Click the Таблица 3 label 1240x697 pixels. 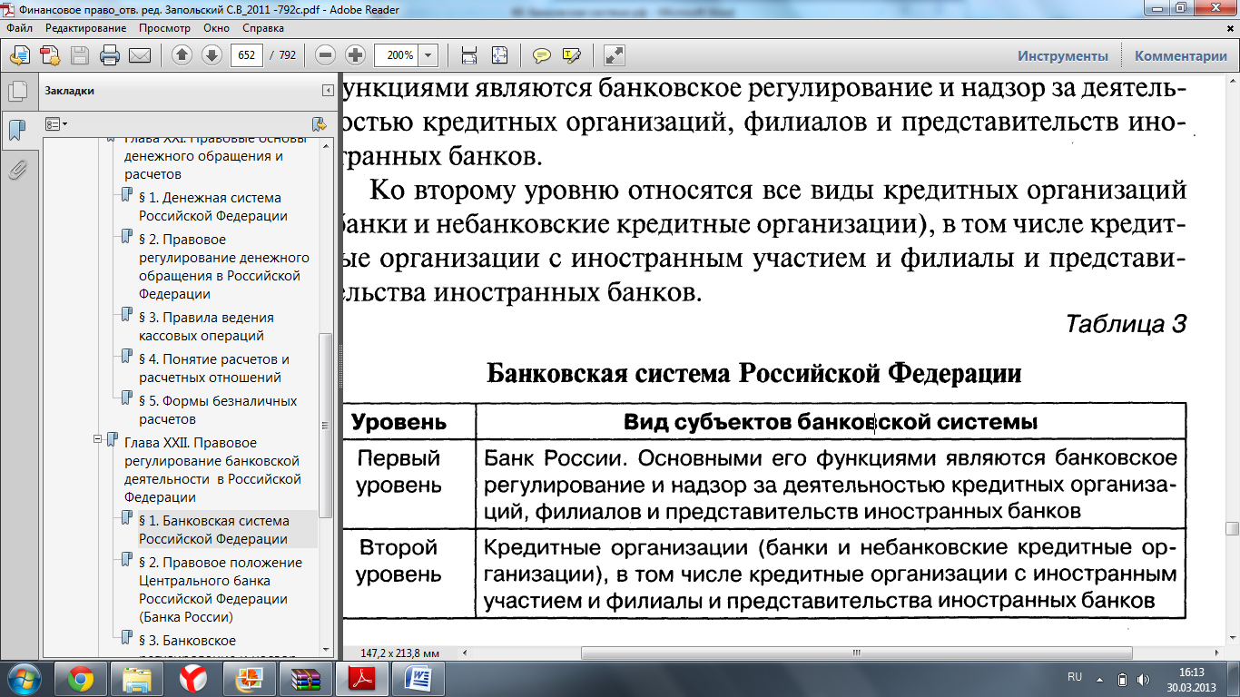(1126, 324)
